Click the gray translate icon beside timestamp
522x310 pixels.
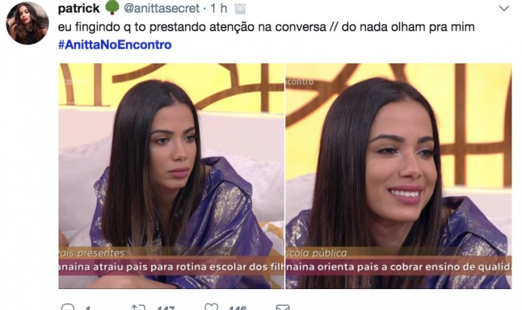pos(240,9)
